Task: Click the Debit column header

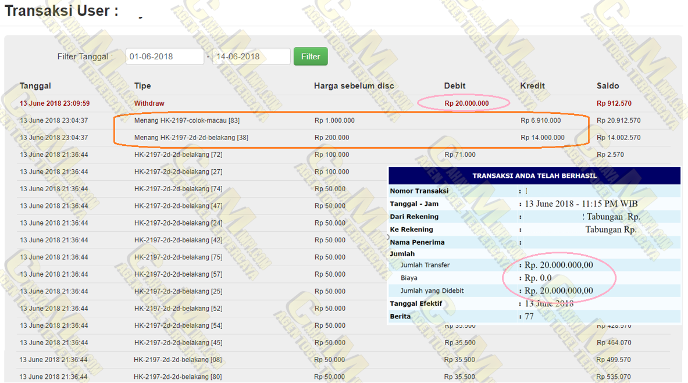Action: 455,85
